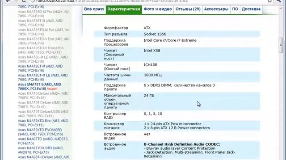Click the ICH10R south bridge value
The image size is (286, 160).
[x=151, y=65]
